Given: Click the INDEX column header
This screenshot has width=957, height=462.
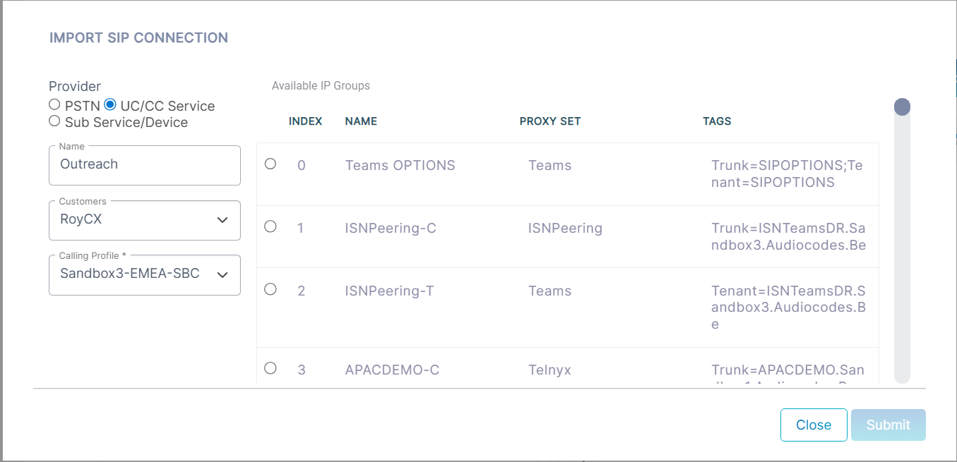Looking at the screenshot, I should tap(305, 121).
